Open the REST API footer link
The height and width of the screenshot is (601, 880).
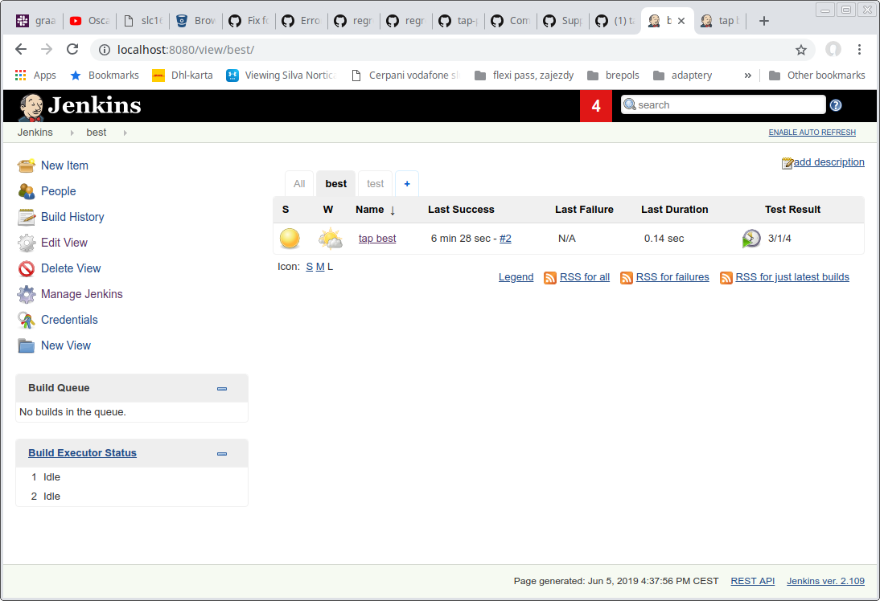753,581
